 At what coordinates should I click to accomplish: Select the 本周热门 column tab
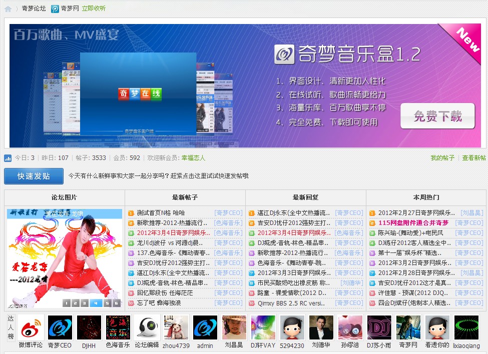[x=426, y=197]
